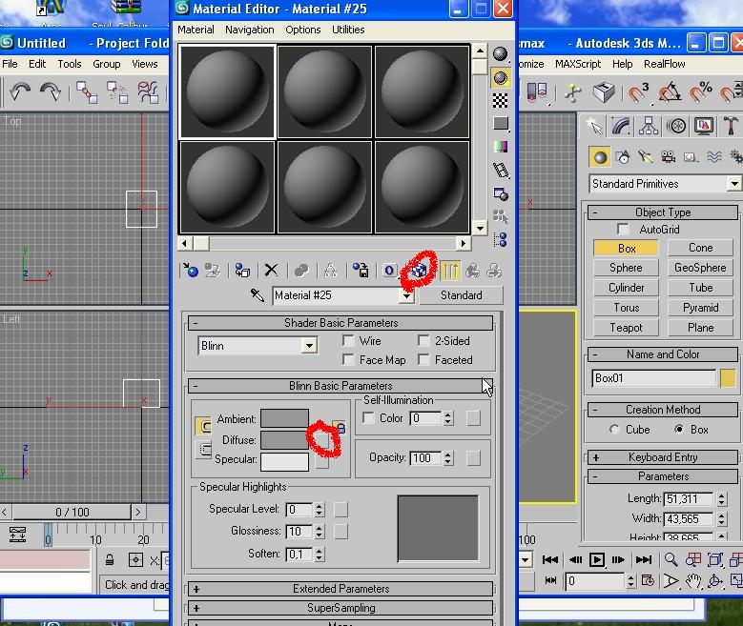This screenshot has width=743, height=626.
Task: Open Hierarchy panel tab icon
Action: pos(649,127)
